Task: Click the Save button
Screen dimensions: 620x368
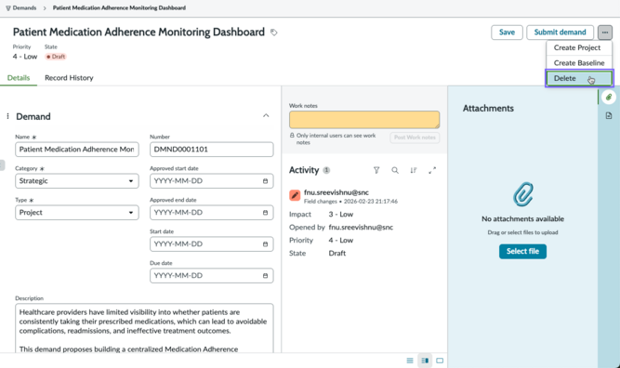Action: pyautogui.click(x=507, y=33)
